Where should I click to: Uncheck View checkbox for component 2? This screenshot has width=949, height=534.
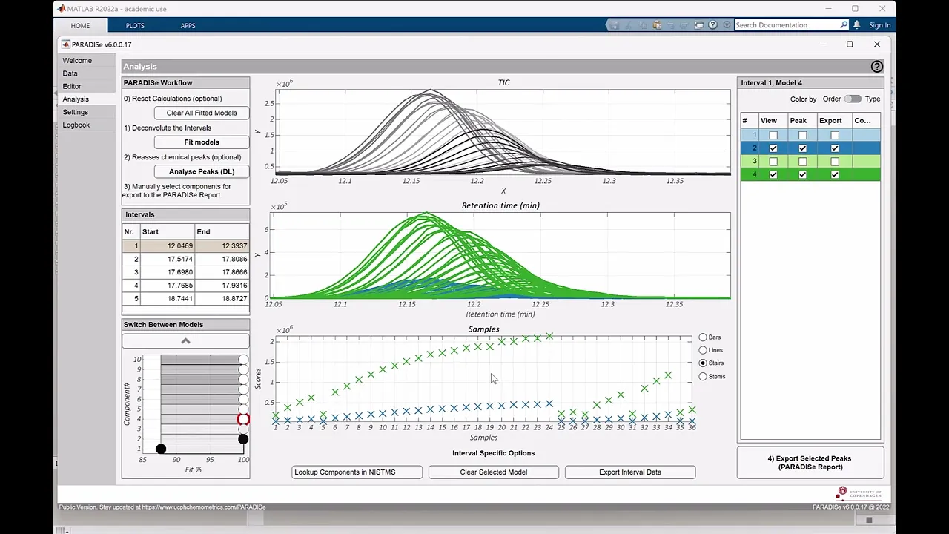tap(773, 148)
